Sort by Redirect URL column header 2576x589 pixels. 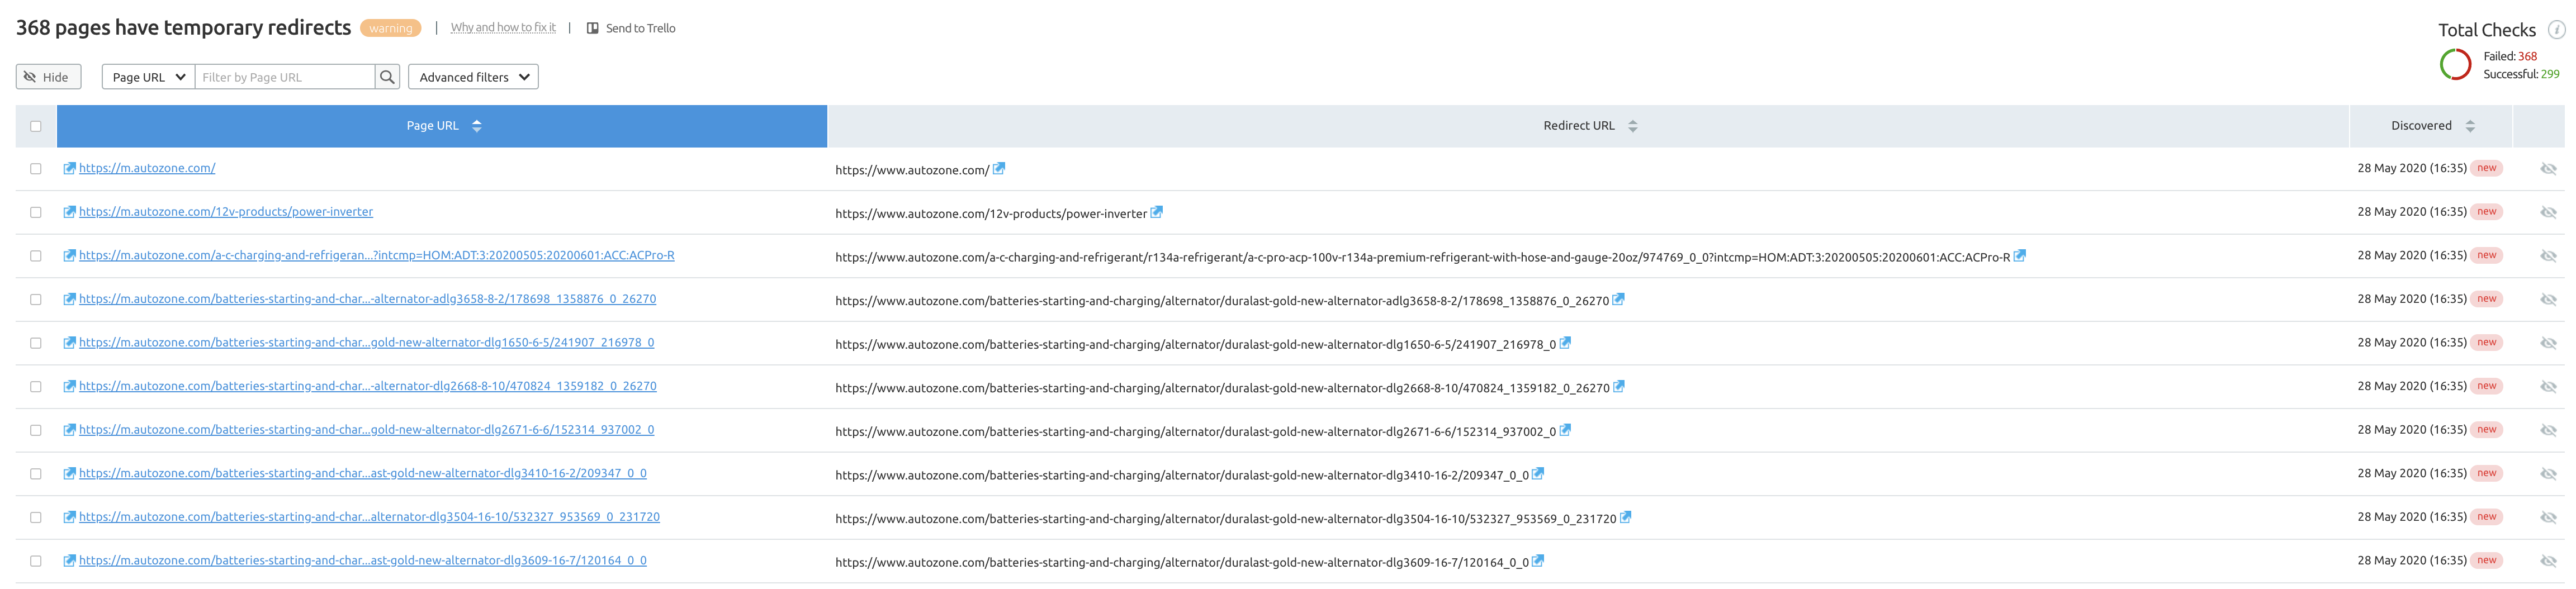click(1588, 126)
